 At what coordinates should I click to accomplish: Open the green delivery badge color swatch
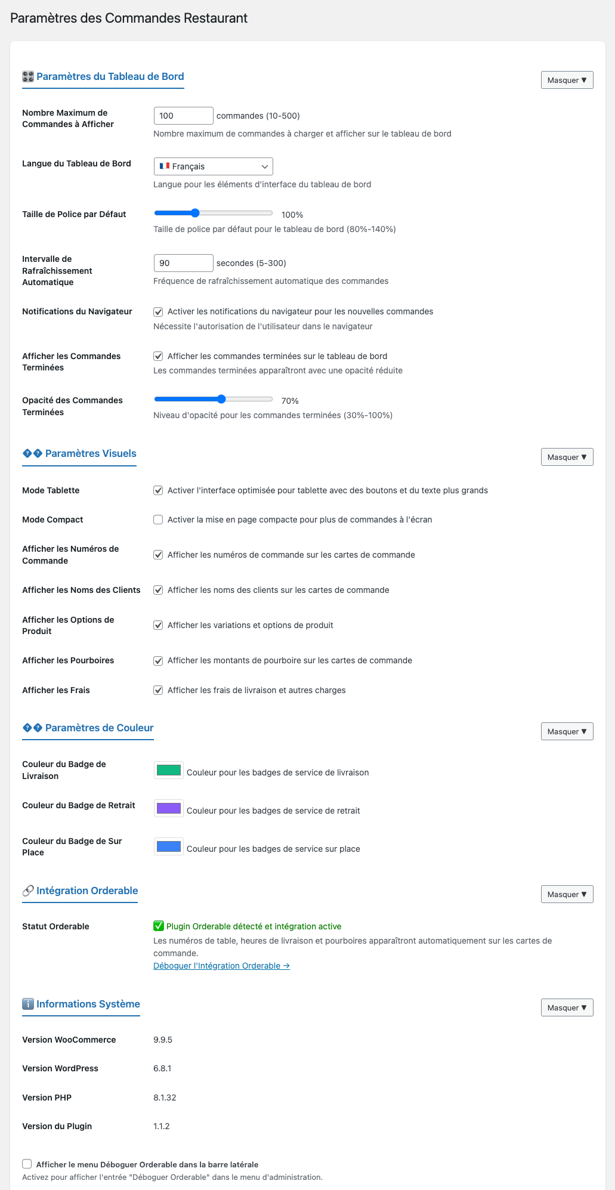click(169, 771)
